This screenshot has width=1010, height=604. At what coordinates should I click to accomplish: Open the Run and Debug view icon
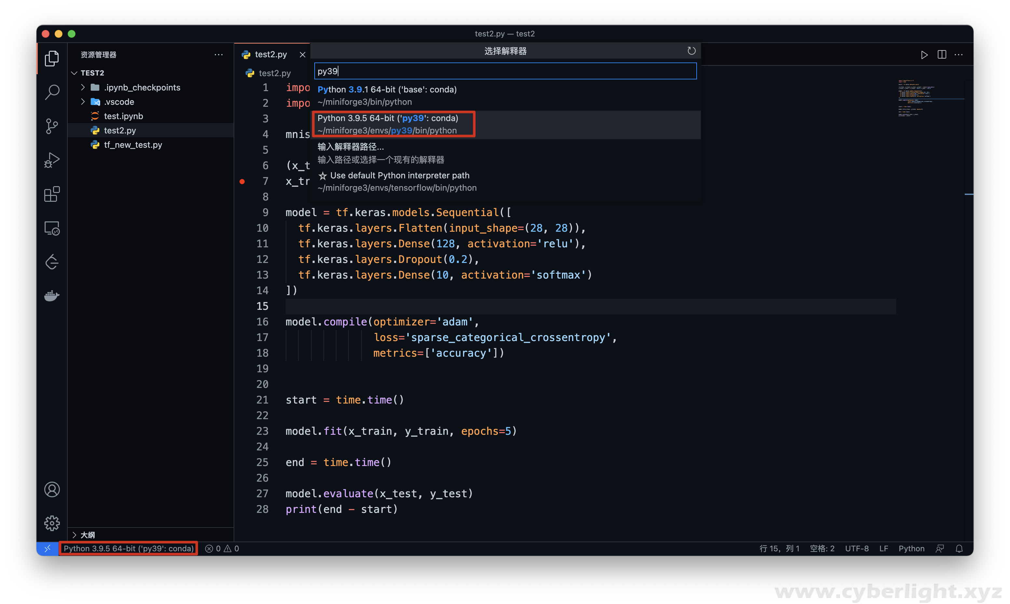coord(52,160)
